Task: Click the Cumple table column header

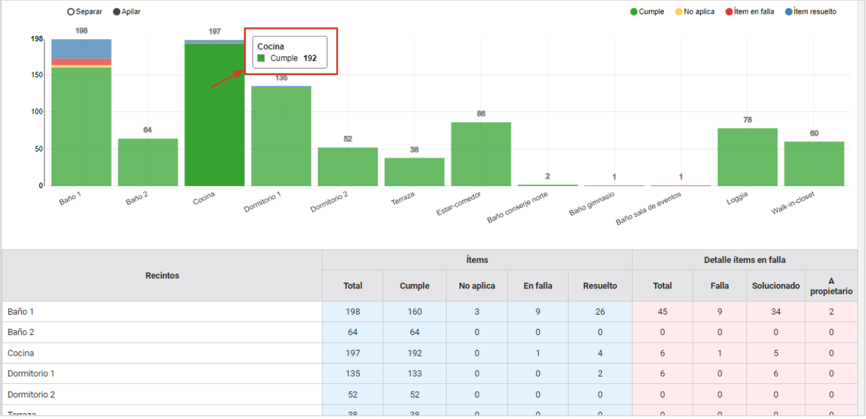Action: pos(414,286)
